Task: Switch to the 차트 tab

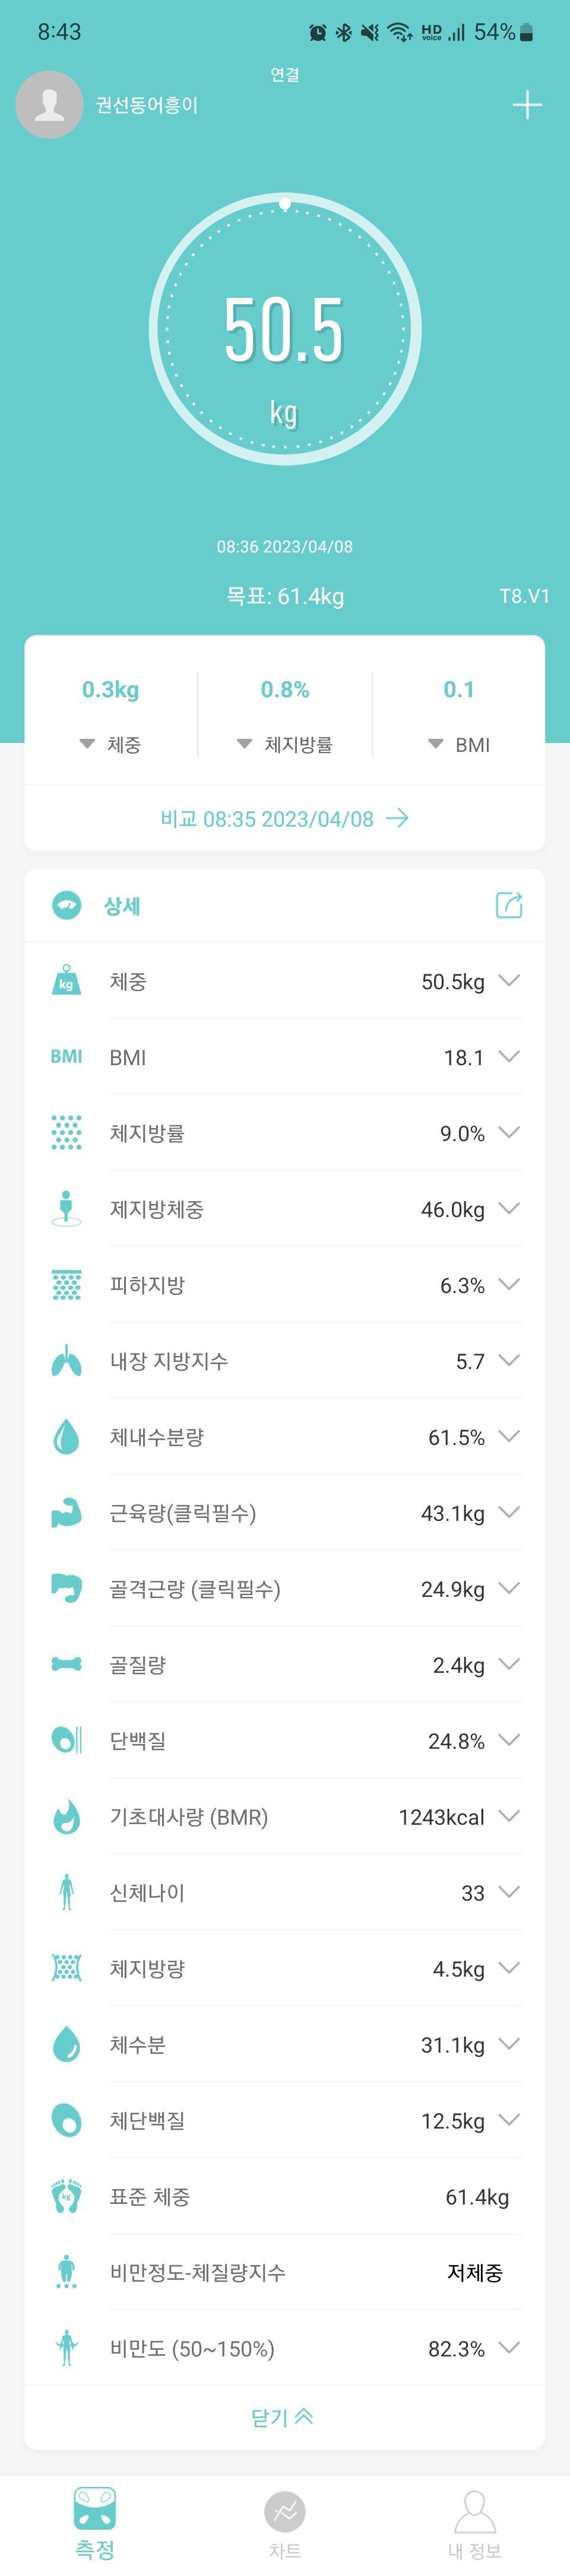Action: tap(285, 2524)
